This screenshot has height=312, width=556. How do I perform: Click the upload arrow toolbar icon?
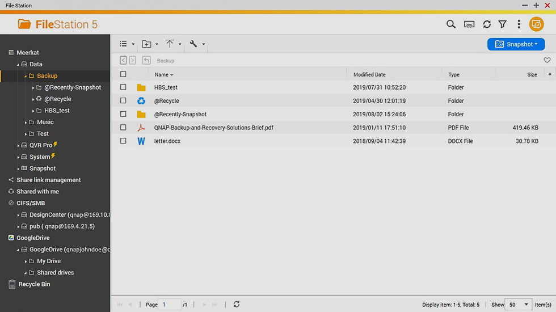(x=170, y=44)
